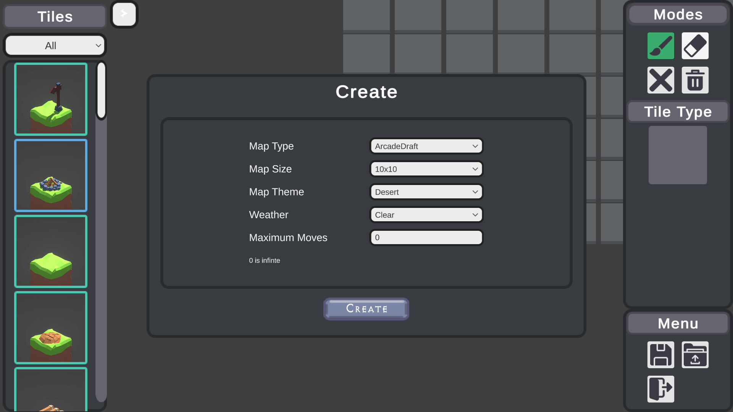
Task: Save the map using the save icon
Action: 660,355
